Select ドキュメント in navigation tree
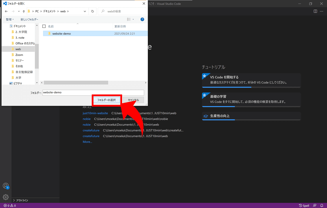Viewport: 327px width, 208px height. tap(20, 26)
